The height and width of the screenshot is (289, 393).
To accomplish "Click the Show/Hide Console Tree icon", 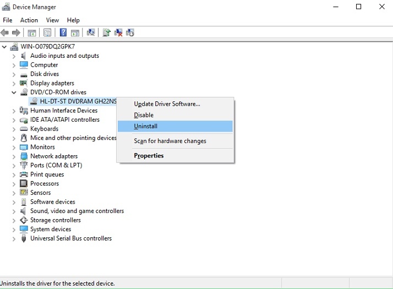I will [32, 32].
